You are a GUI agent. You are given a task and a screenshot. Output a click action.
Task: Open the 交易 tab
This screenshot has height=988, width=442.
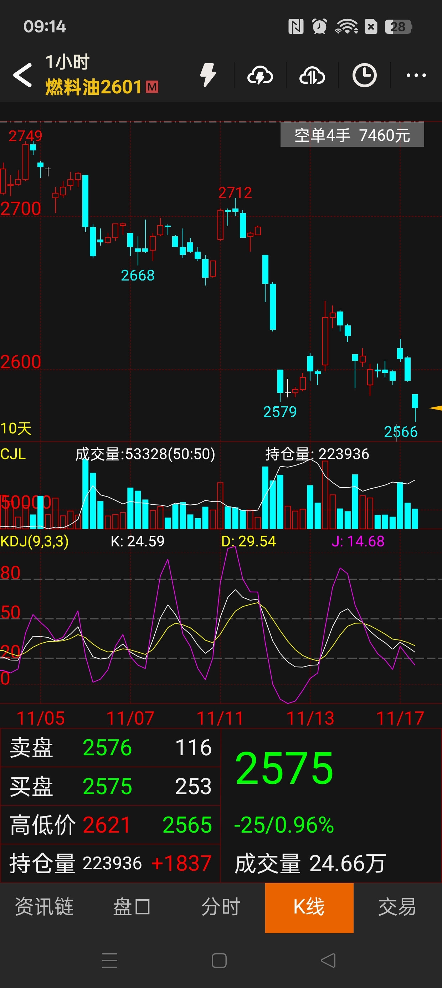[397, 907]
